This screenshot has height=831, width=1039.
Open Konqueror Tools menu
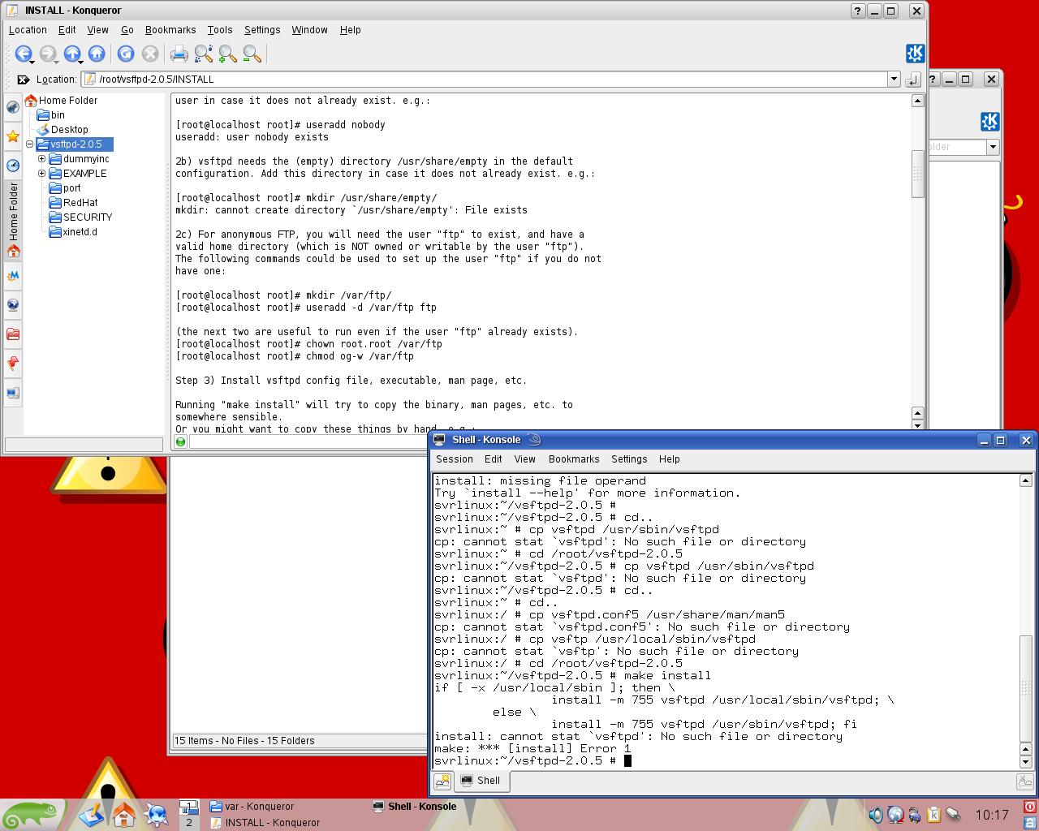[x=219, y=30]
